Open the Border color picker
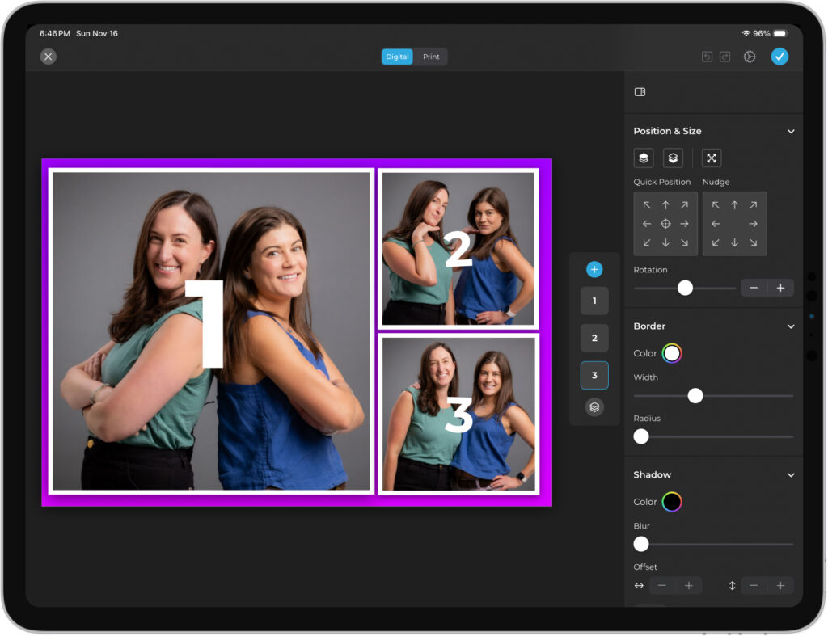The image size is (828, 636). pyautogui.click(x=672, y=353)
